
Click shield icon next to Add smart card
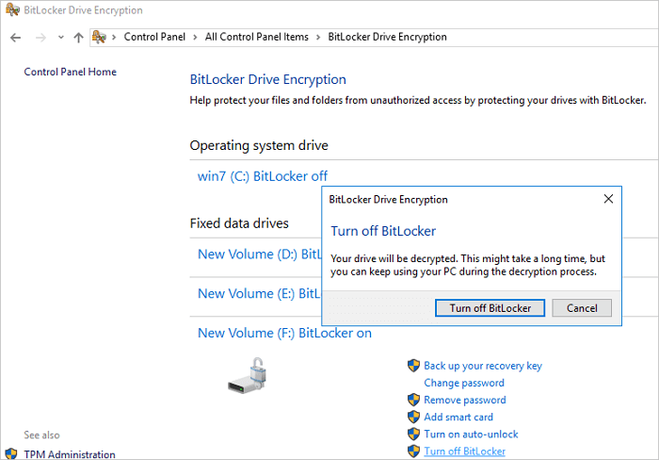tap(413, 417)
